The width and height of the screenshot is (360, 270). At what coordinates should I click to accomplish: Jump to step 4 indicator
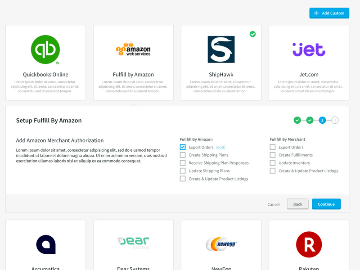click(335, 120)
